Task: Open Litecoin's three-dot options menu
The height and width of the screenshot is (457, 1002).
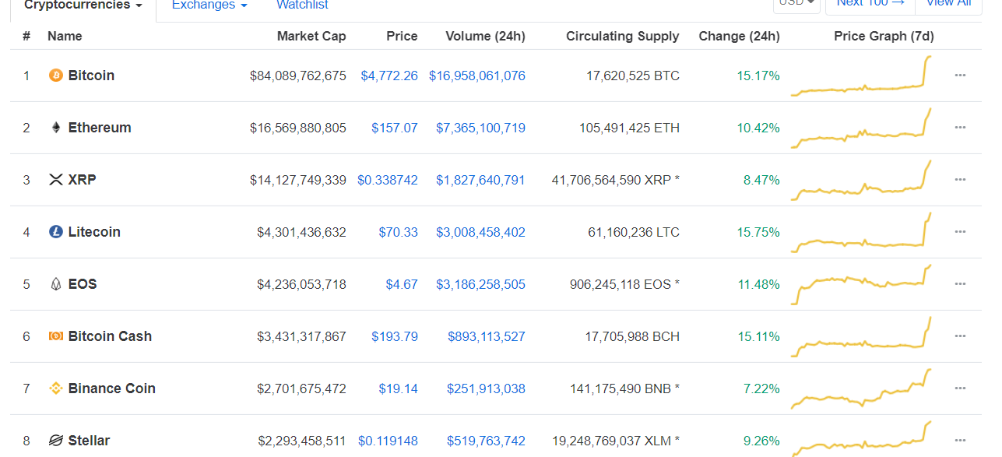Action: click(960, 232)
